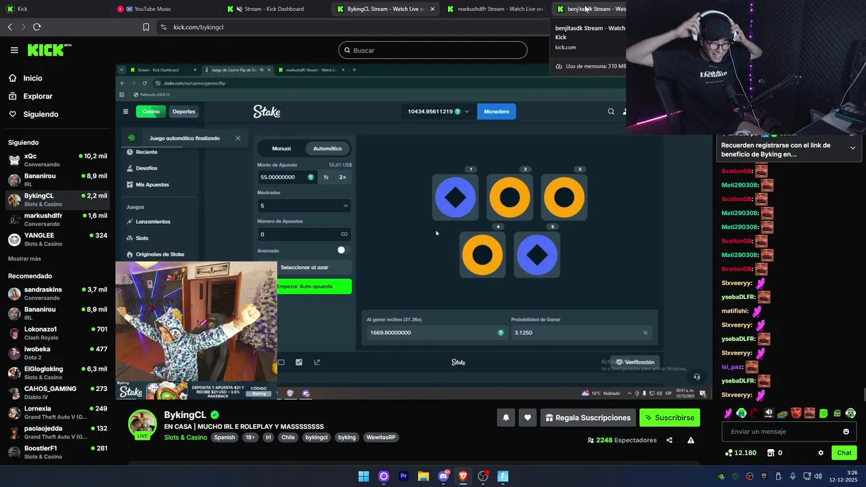Screen dimensions: 866x487
Task: Click the address bar URL kick.com/bykingcl
Action: (198, 27)
